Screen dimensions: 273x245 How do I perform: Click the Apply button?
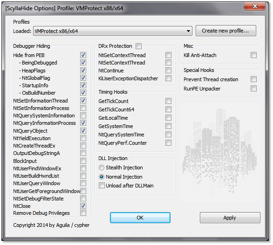pos(230,218)
